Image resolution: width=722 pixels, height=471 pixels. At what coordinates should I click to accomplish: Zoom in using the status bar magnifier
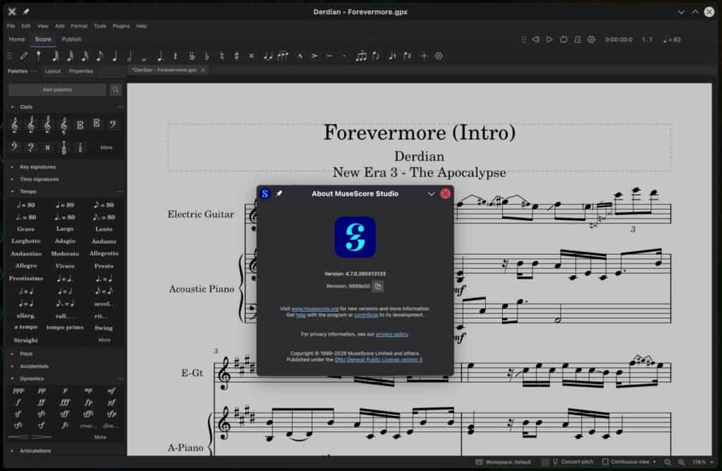682,462
